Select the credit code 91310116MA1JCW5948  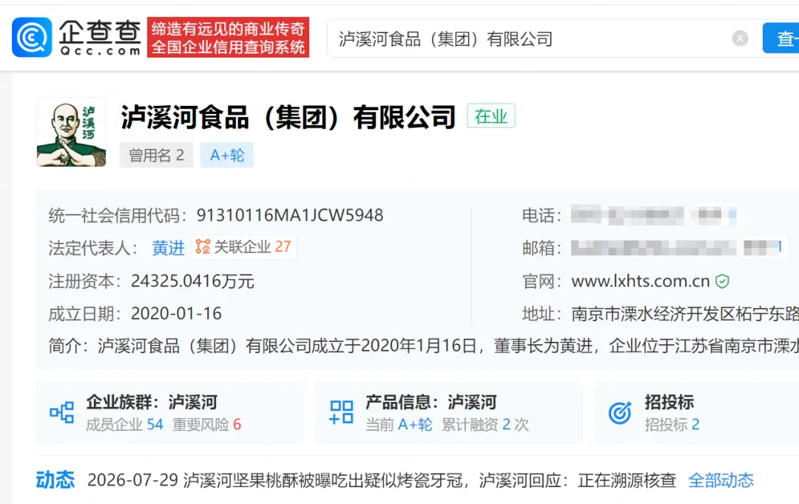point(290,215)
